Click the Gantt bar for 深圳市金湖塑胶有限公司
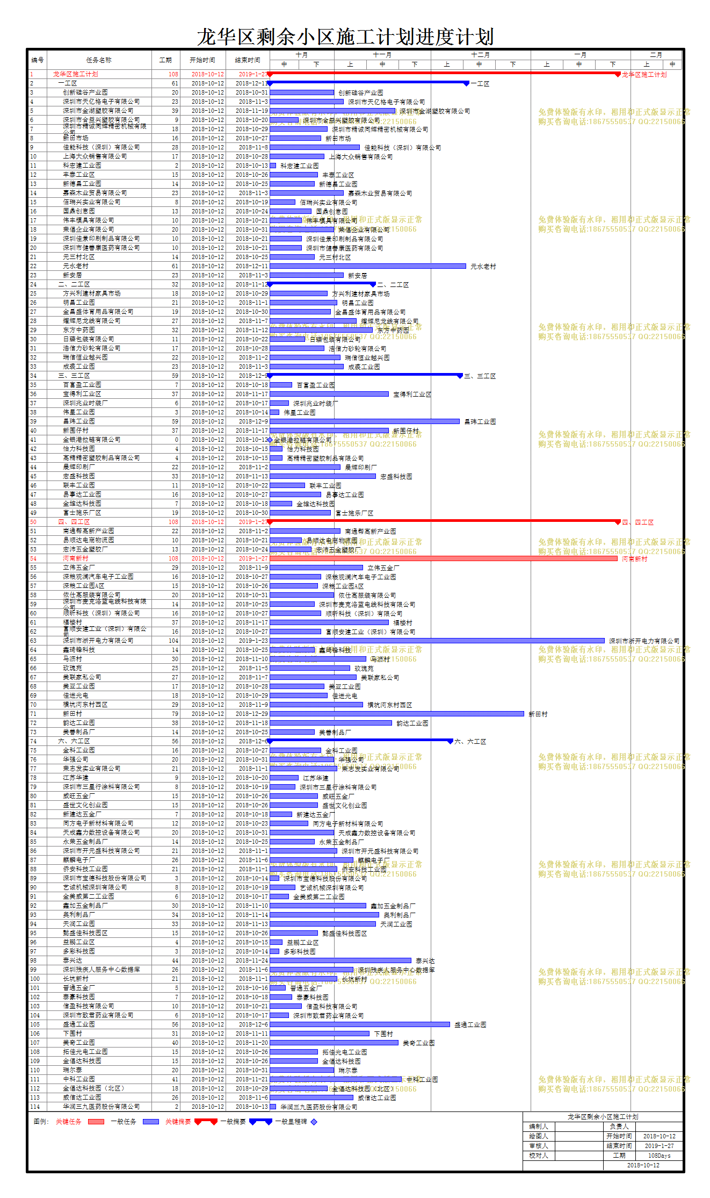The width and height of the screenshot is (710, 1198). tap(332, 111)
